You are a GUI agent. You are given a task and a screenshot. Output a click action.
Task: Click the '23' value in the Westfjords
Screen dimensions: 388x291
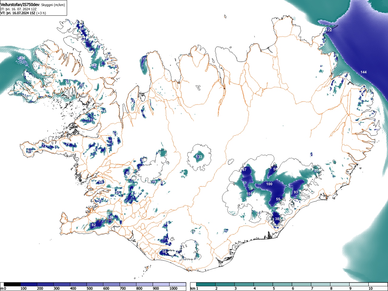point(68,82)
